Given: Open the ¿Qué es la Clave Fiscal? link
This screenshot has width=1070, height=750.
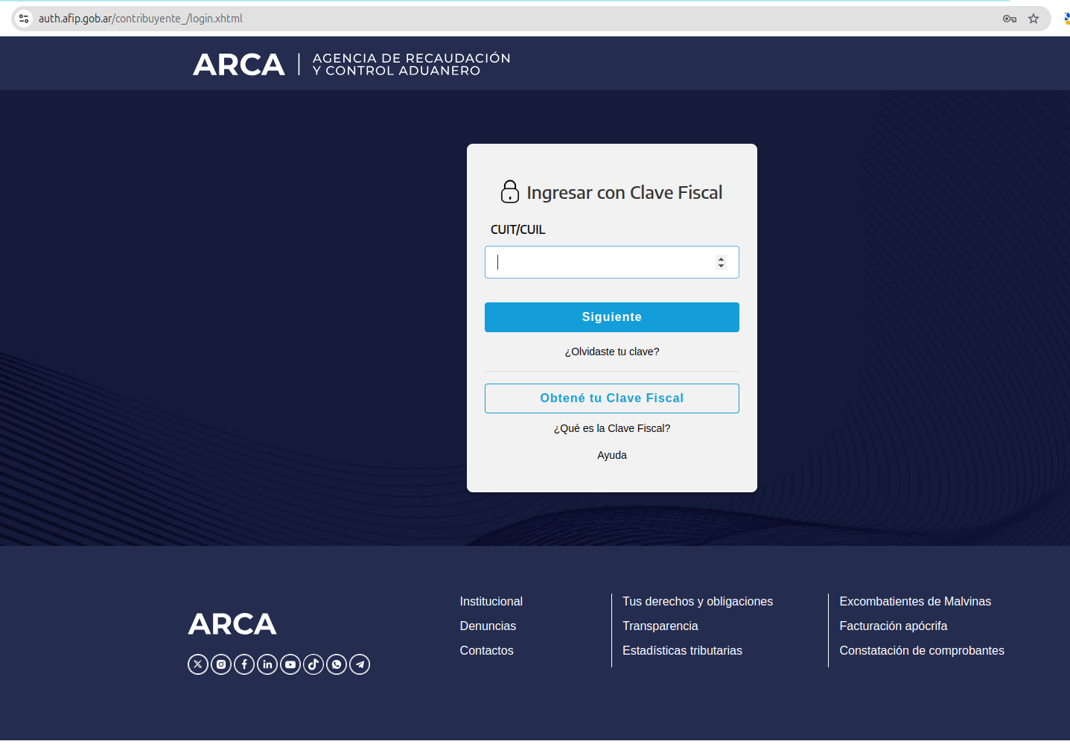Looking at the screenshot, I should 612,428.
